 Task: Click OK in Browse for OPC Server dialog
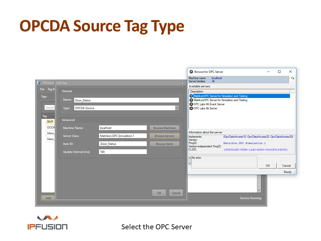coord(267,166)
